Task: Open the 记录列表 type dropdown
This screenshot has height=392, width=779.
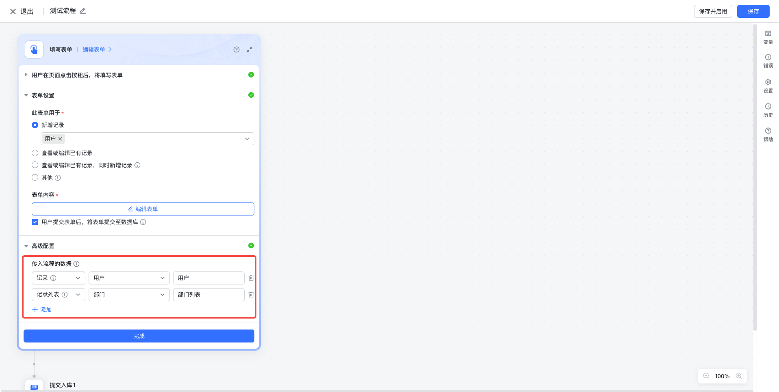Action: pos(59,295)
